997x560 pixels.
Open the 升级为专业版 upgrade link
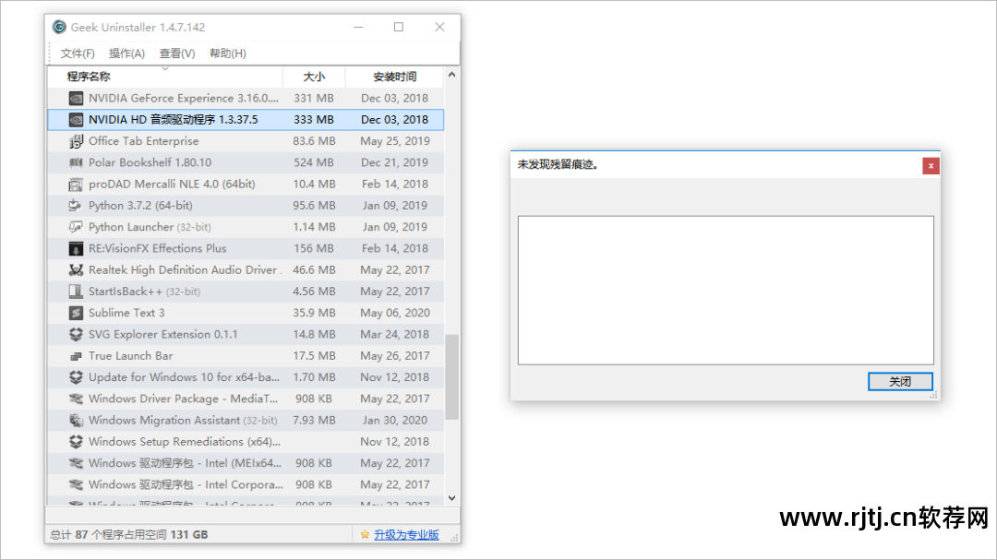(406, 534)
